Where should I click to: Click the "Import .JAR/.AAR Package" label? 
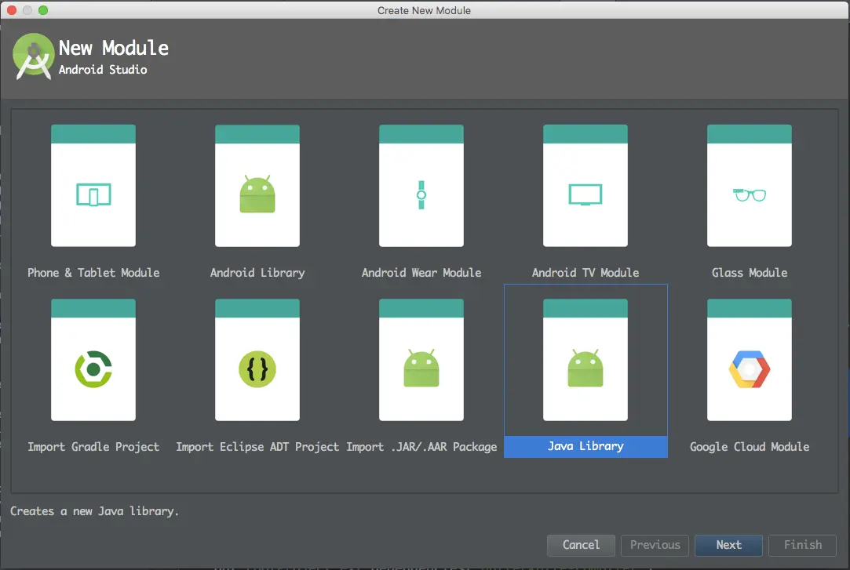[421, 447]
